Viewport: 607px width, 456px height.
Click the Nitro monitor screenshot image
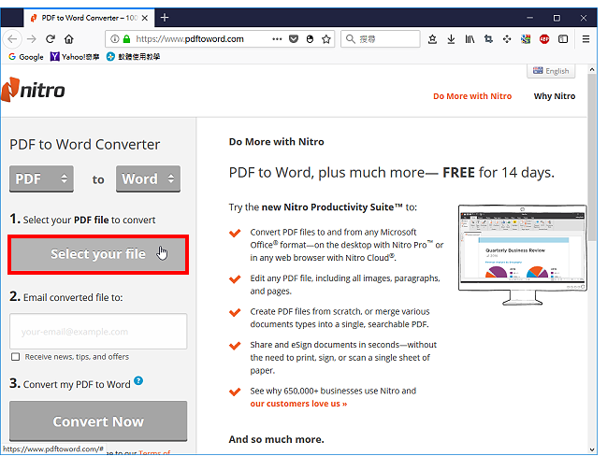(x=522, y=255)
